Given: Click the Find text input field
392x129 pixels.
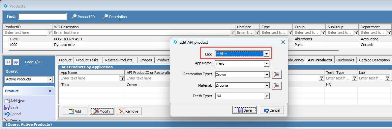Looking at the screenshot, I should pyautogui.click(x=43, y=17).
